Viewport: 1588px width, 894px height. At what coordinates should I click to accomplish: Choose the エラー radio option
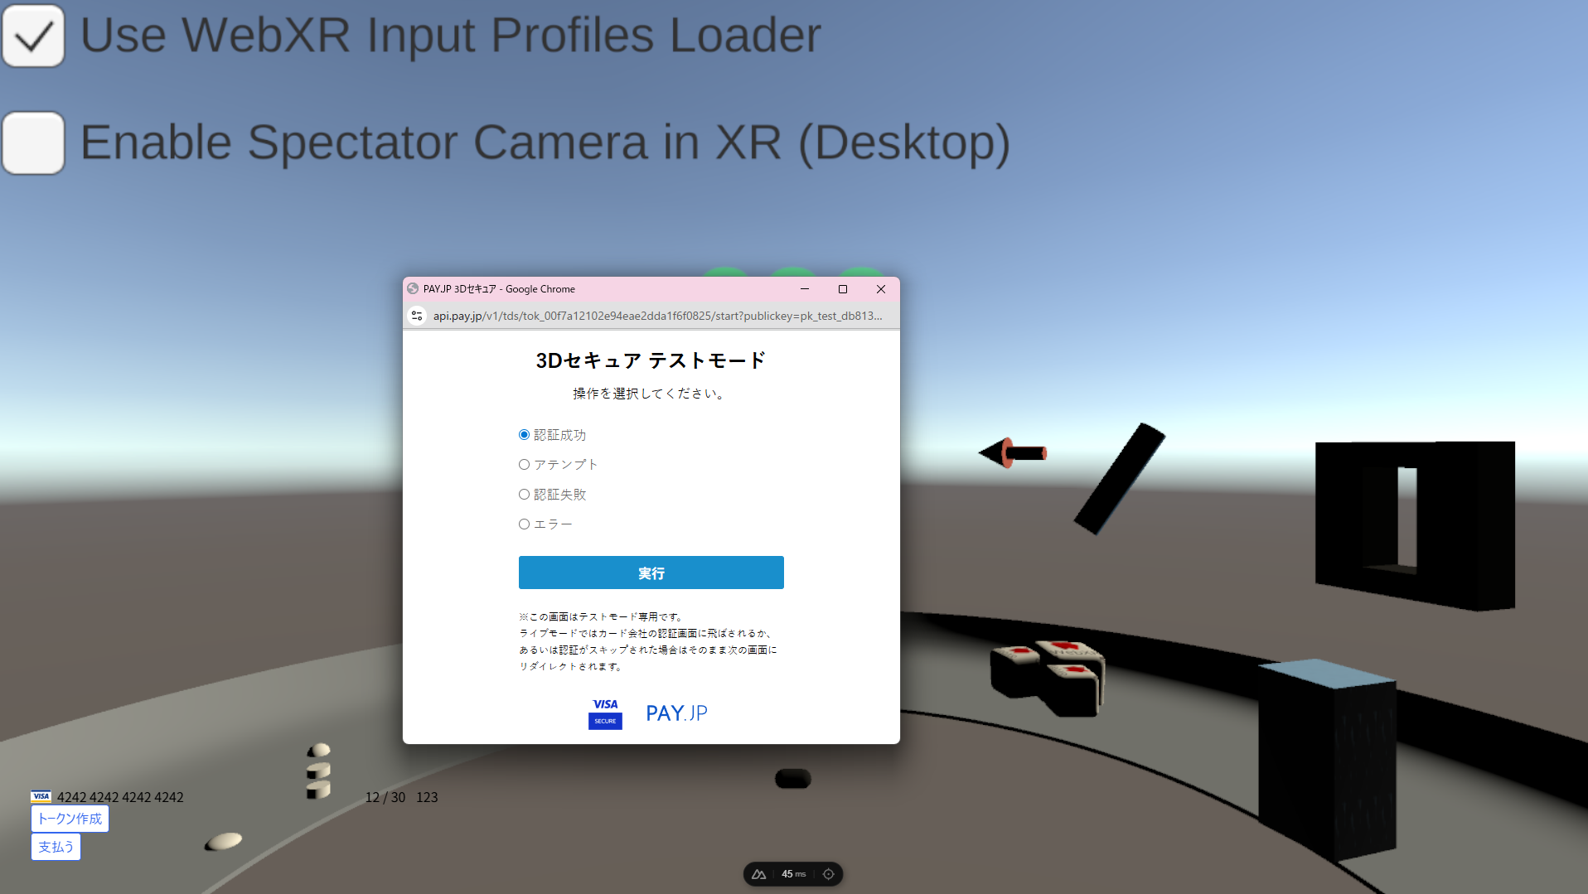coord(524,524)
